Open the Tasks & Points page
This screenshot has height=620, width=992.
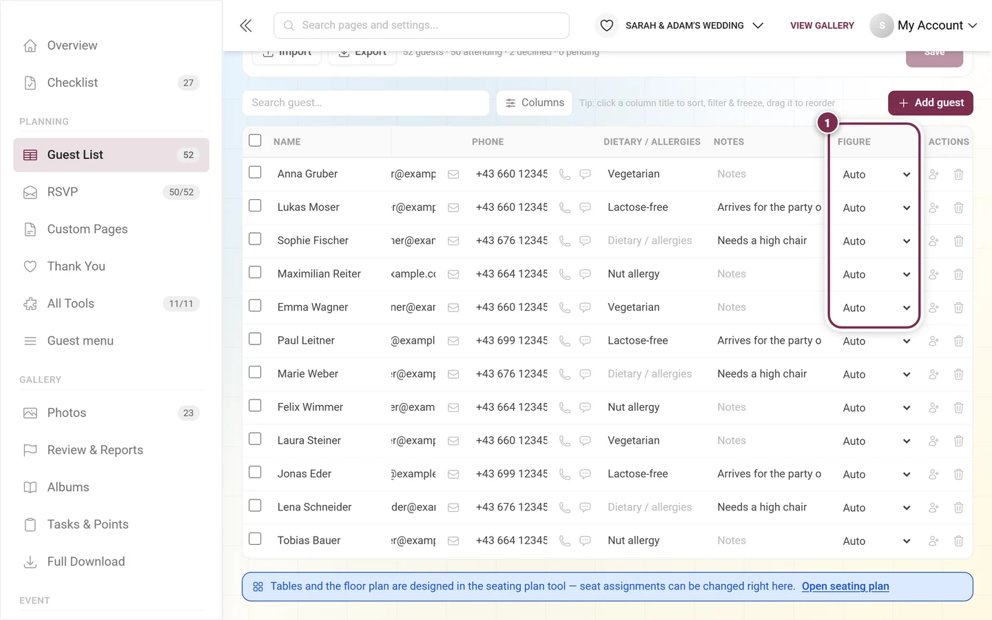(111, 525)
